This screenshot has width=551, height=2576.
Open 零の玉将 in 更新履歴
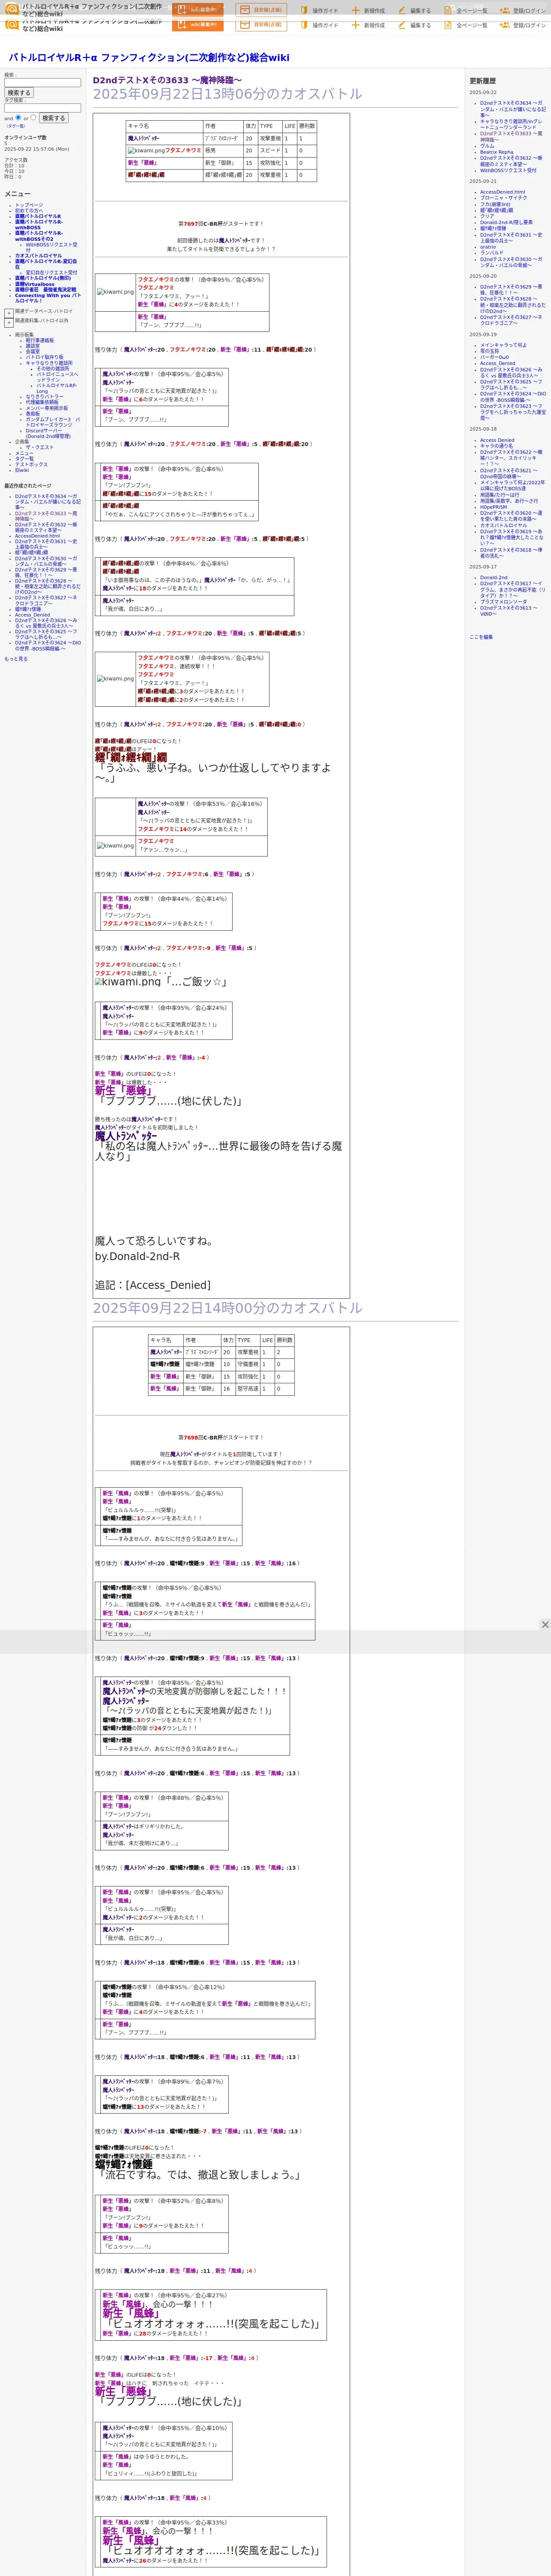(490, 351)
